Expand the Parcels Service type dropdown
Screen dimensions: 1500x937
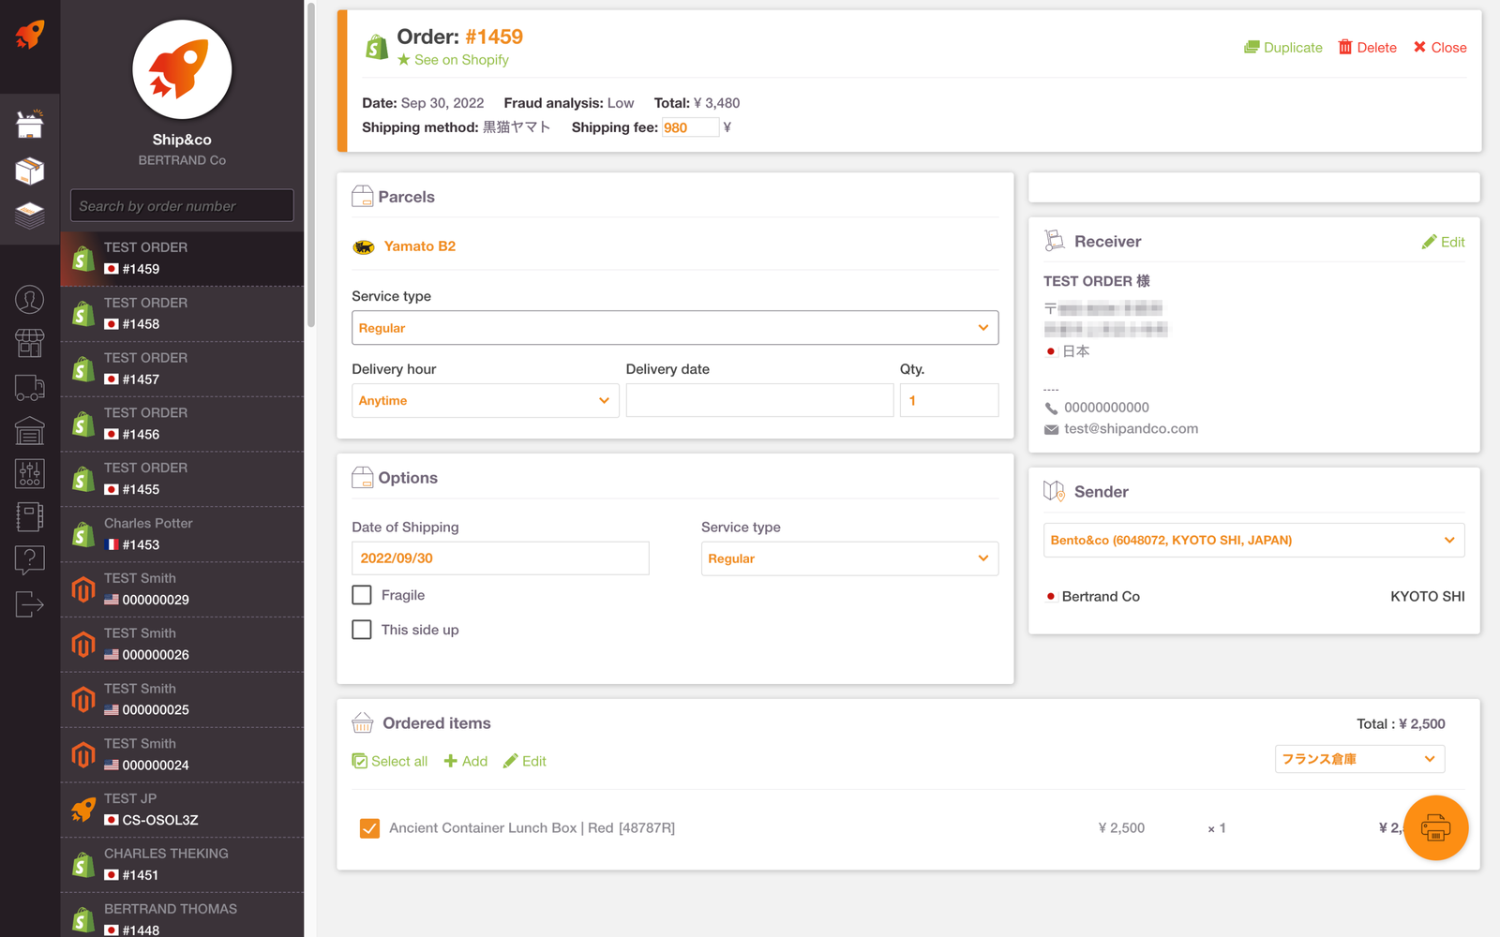[674, 328]
